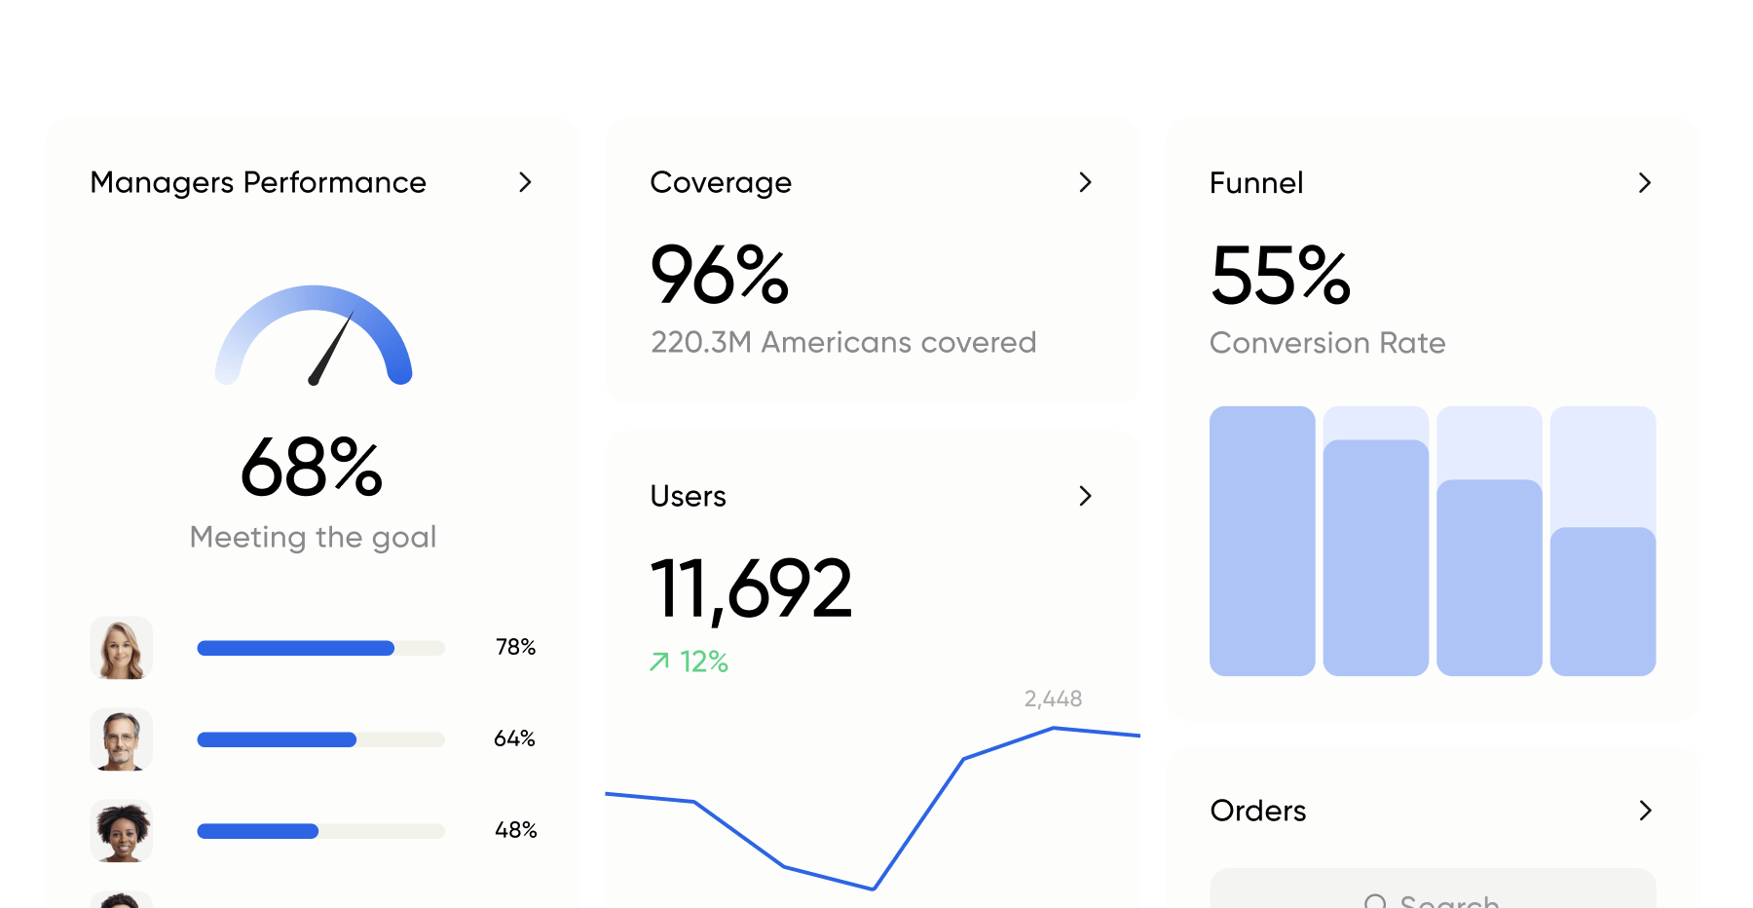Image resolution: width=1753 pixels, height=908 pixels.
Task: Open the Users card chevron
Action: (1085, 496)
